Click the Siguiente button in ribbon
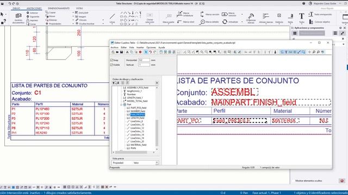The width and height of the screenshot is (348, 195). 33,17
